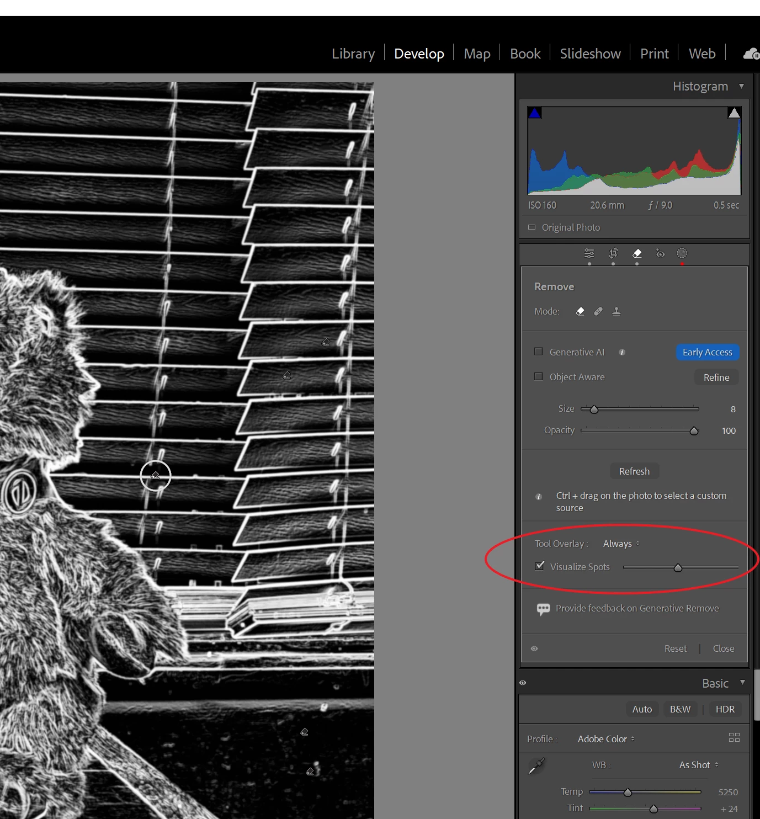Click the Visualize Spots threshold slider
The height and width of the screenshot is (819, 760).
pos(681,567)
